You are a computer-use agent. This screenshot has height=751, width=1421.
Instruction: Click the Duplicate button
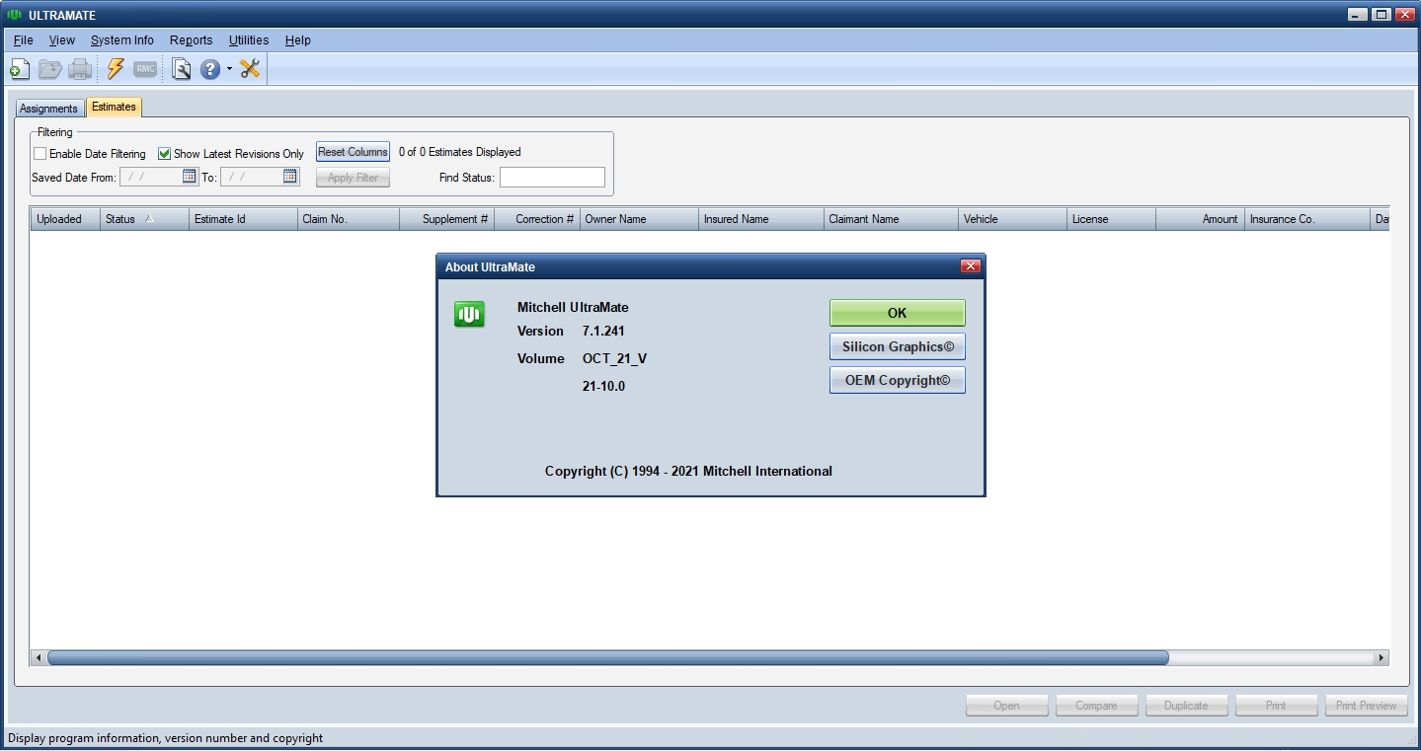(x=1186, y=706)
